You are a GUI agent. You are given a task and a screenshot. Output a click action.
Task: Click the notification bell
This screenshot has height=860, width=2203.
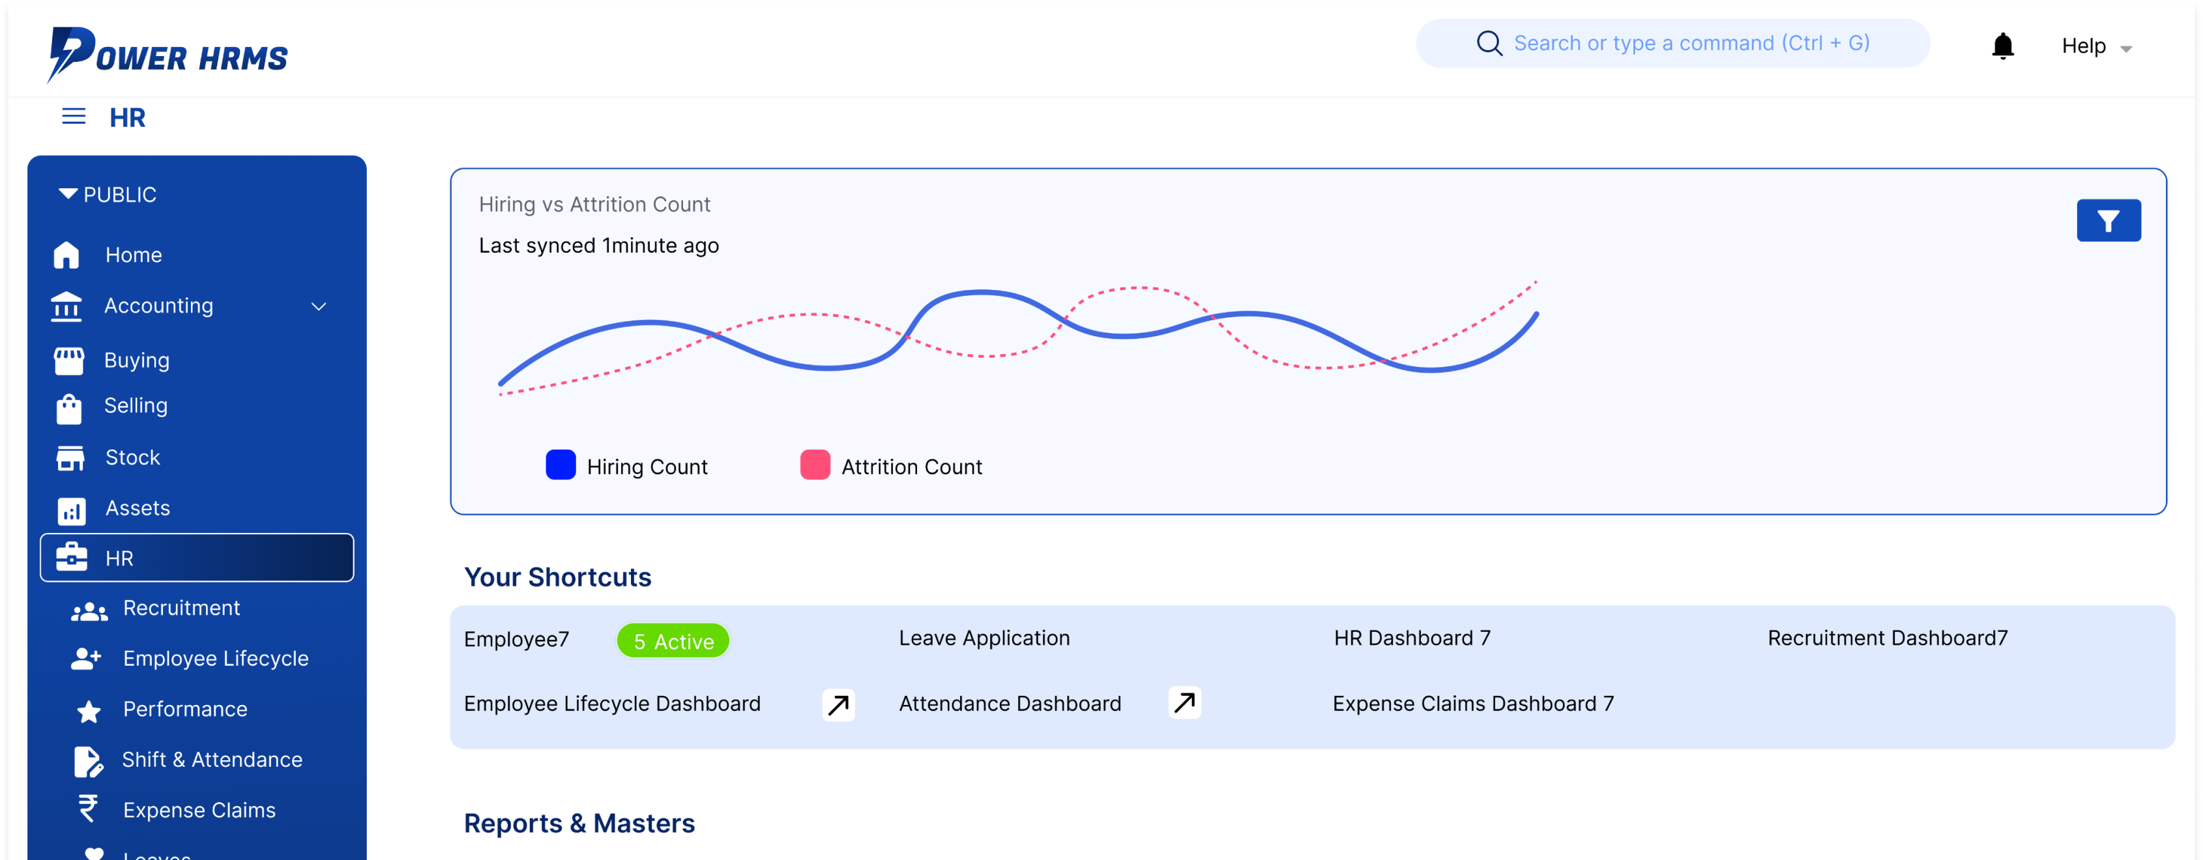[2002, 46]
